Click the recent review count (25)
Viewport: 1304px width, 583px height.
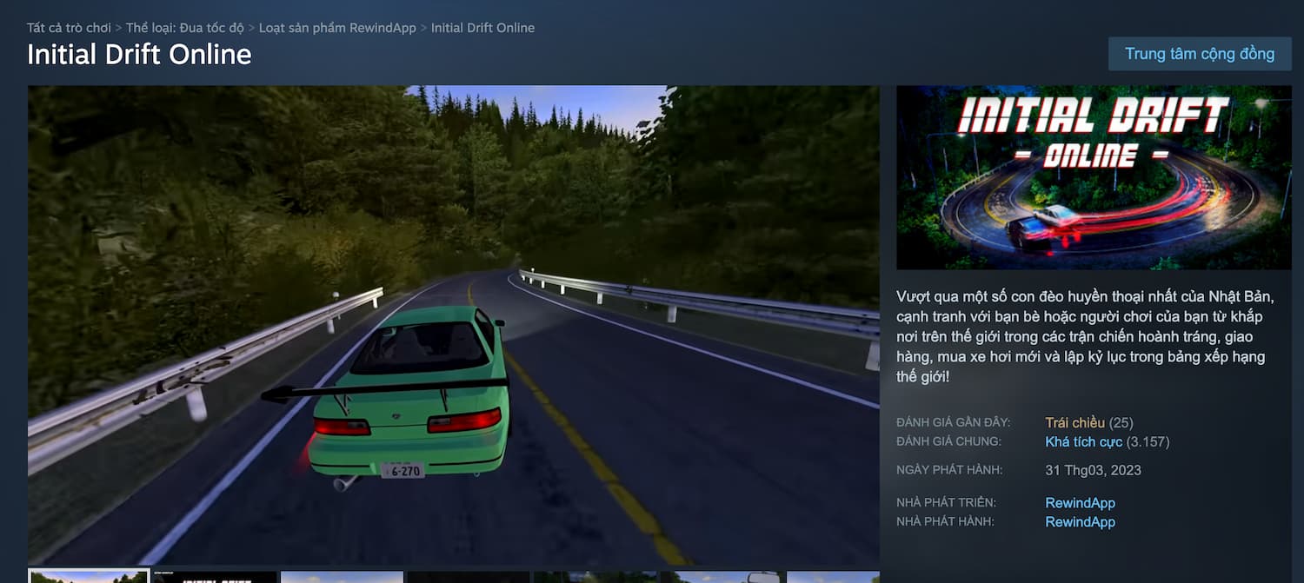pos(1121,423)
